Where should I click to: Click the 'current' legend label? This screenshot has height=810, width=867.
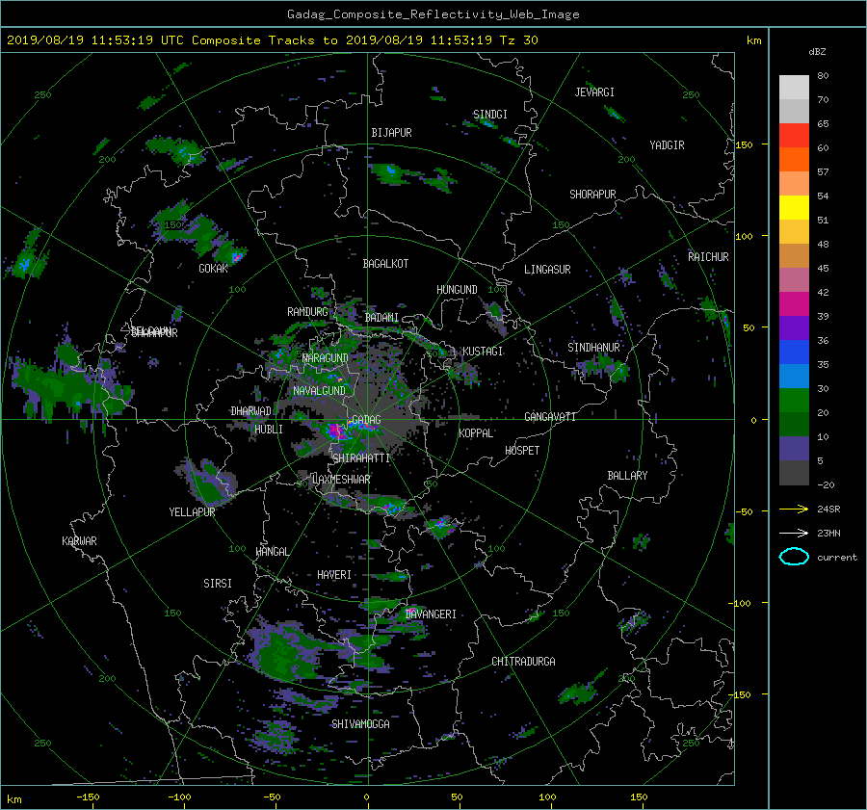[x=836, y=558]
